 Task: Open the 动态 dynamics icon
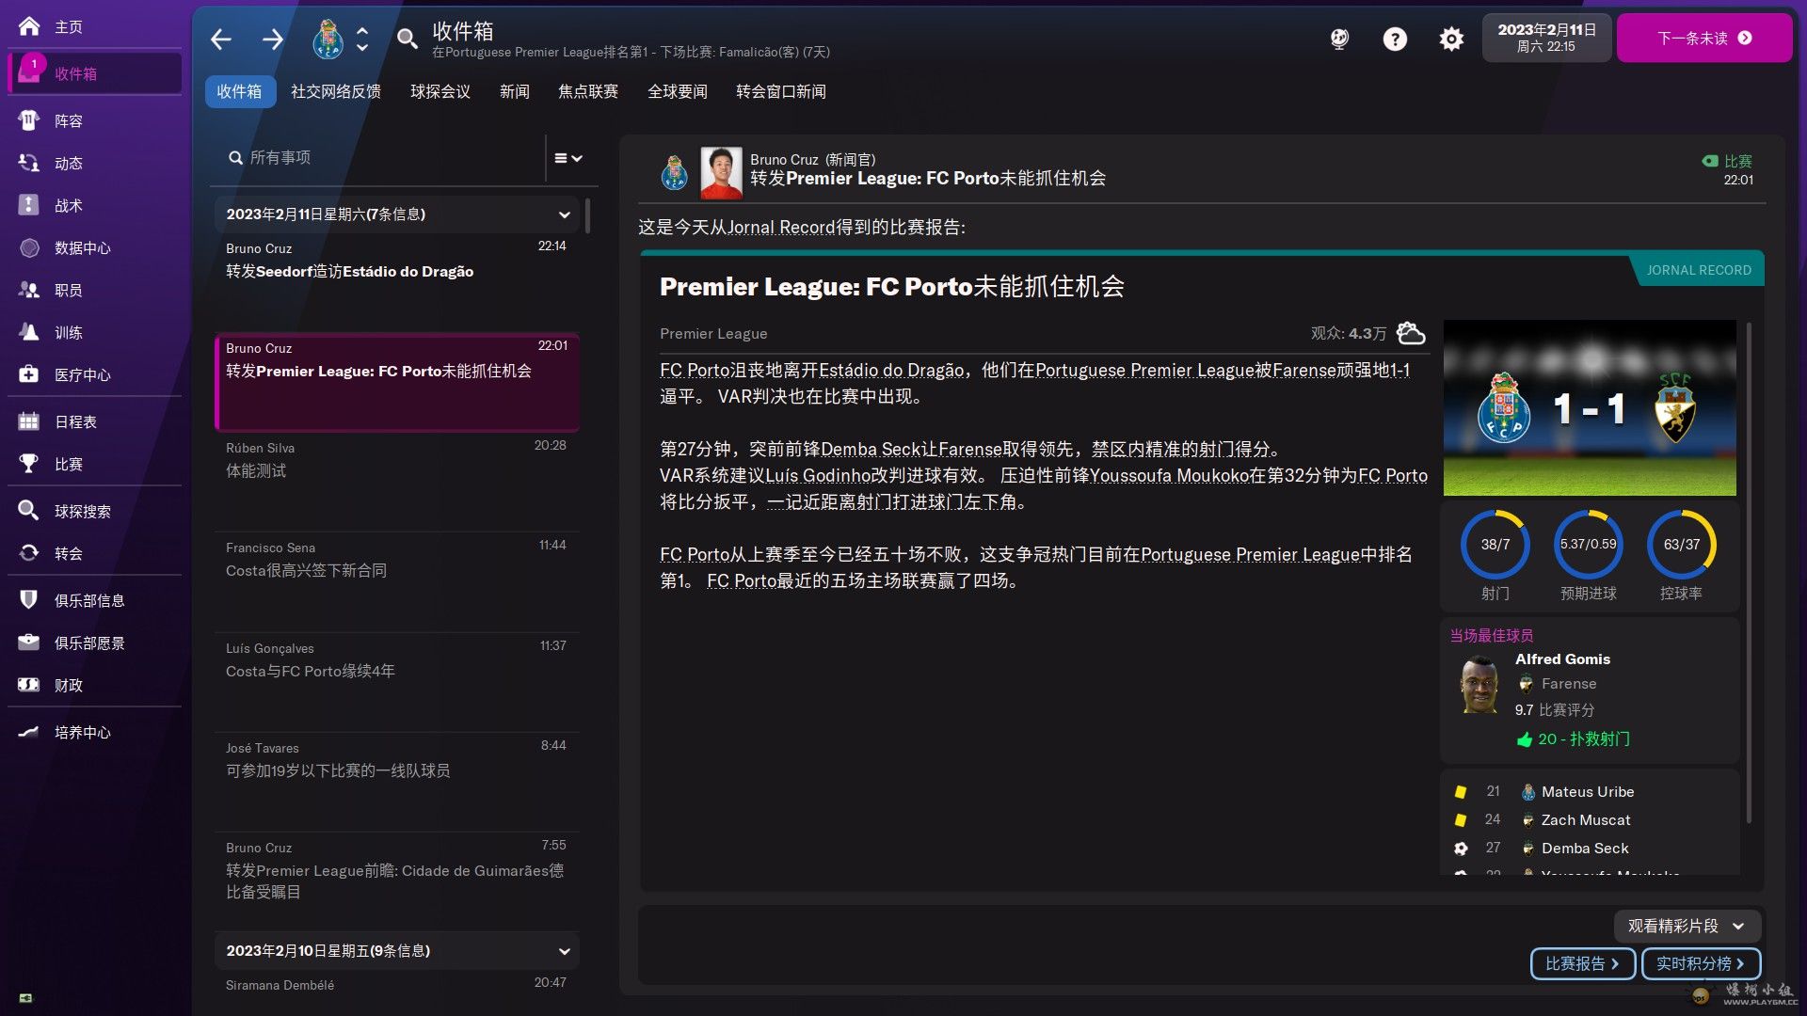29,163
